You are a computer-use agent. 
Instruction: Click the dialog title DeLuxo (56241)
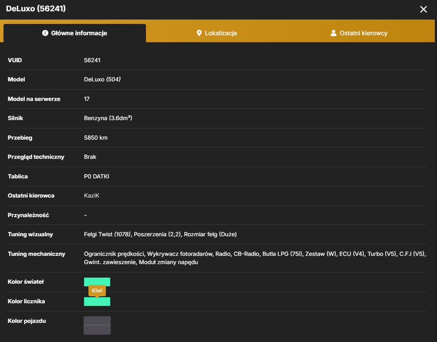[36, 9]
